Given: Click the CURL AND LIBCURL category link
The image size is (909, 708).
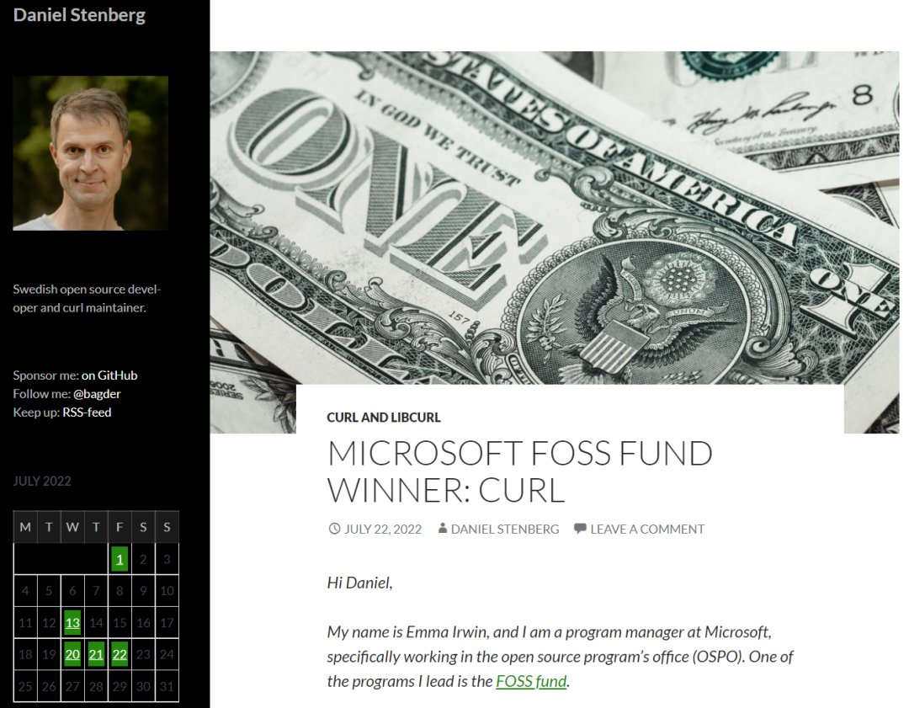Looking at the screenshot, I should 384,418.
